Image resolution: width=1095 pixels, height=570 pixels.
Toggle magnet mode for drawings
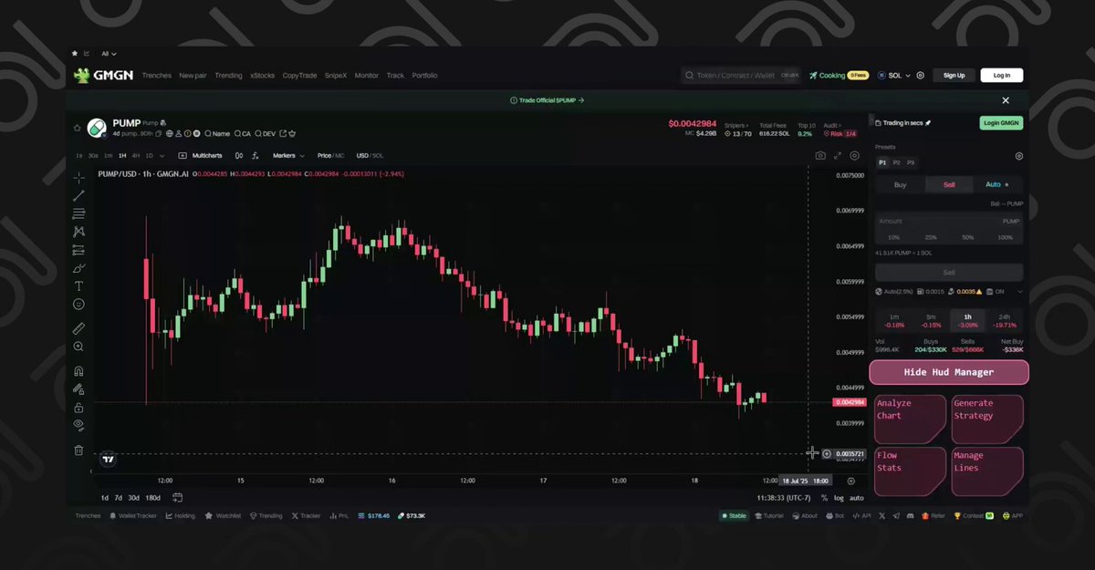tap(78, 371)
